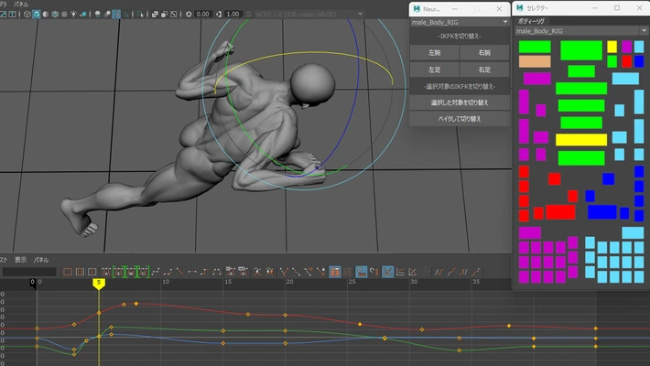Screen dimensions: 650x366
Task: Click the 選択した対象を切り替え button
Action: pos(460,102)
